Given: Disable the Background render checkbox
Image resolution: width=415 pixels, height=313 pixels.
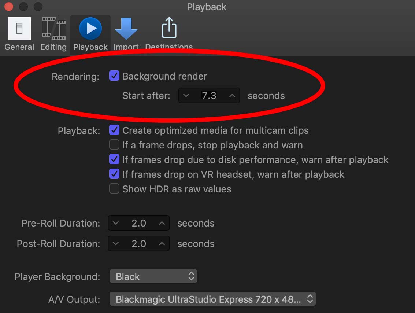Looking at the screenshot, I should click(114, 76).
